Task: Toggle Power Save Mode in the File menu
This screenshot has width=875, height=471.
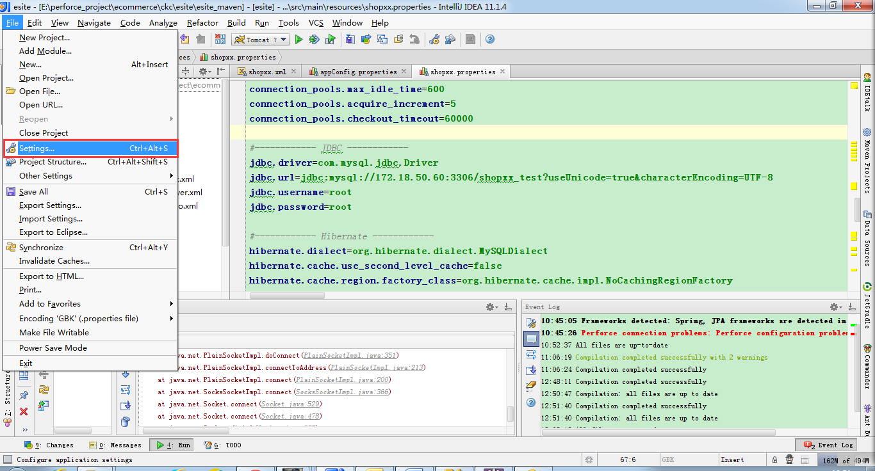Action: (x=90, y=347)
